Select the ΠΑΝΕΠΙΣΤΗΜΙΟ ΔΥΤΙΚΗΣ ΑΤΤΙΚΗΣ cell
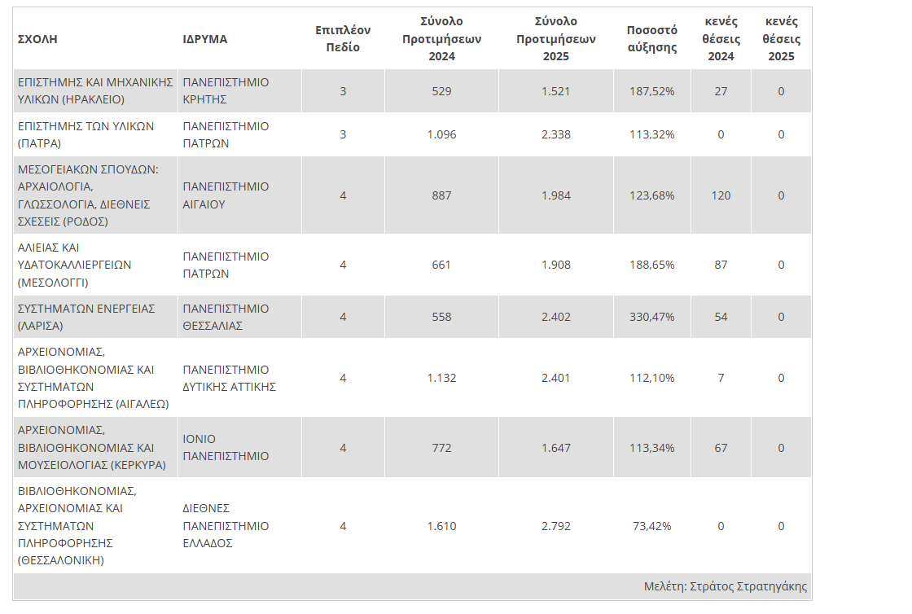Screen dimensions: 912x614 click(x=230, y=378)
